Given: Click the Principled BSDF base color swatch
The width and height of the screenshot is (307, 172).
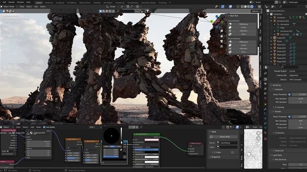Looking at the screenshot, I should (152, 140).
